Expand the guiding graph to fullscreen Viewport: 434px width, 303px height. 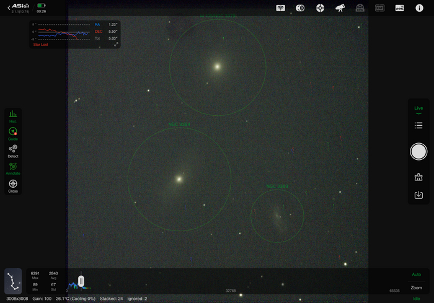pos(115,45)
